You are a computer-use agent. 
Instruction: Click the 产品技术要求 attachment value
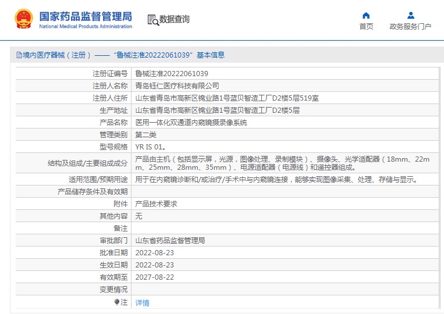pos(157,204)
